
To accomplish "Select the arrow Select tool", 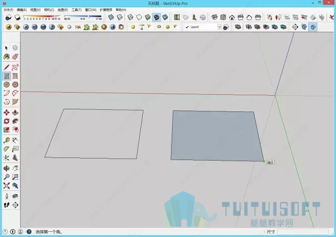I will tap(6, 48).
